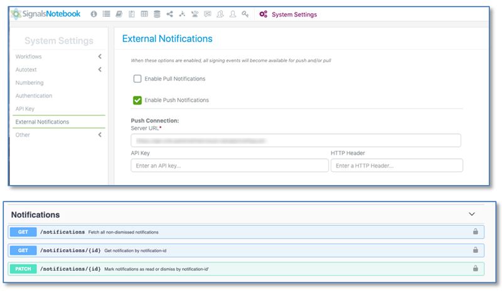The image size is (502, 293).
Task: Expand the Workflows section in sidebar
Action: 99,56
